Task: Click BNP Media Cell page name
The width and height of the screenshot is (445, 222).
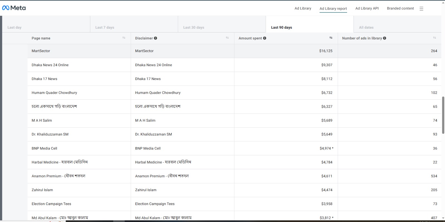Action: tap(44, 148)
